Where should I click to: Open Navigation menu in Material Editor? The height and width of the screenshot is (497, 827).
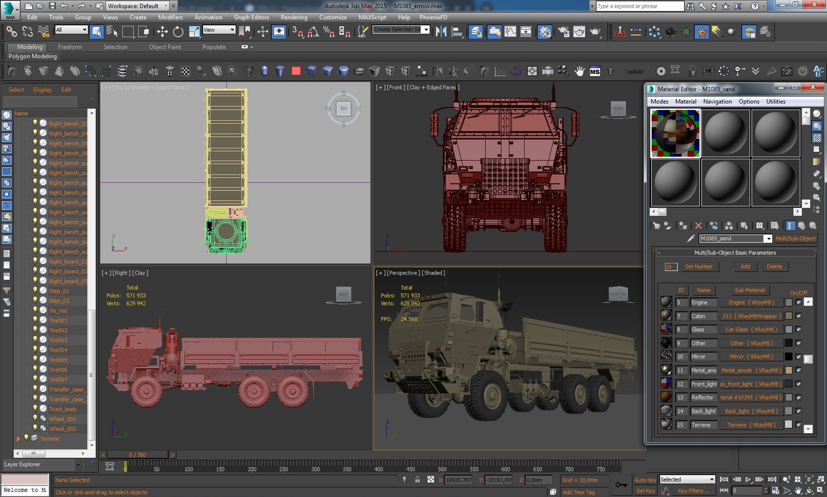(x=717, y=102)
